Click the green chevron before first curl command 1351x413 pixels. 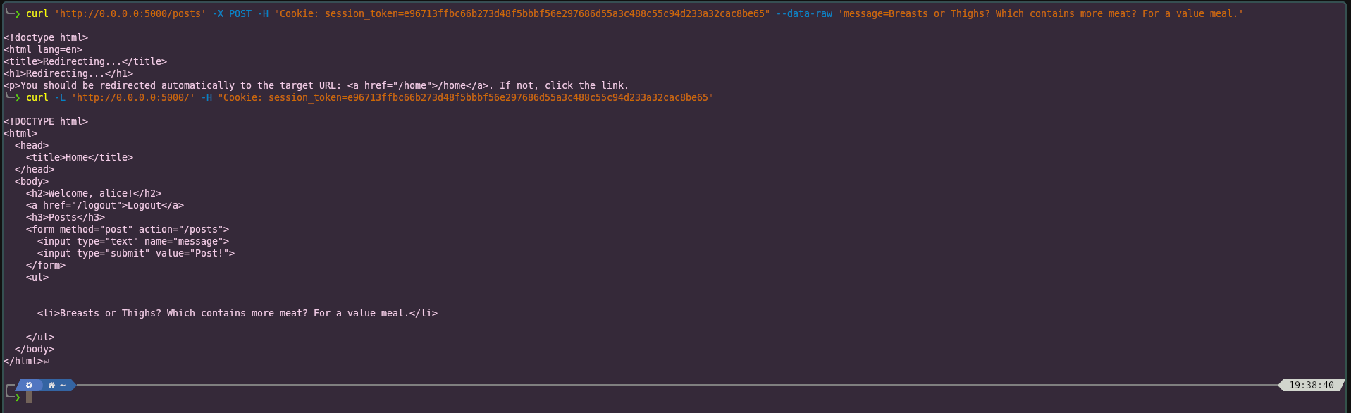17,13
